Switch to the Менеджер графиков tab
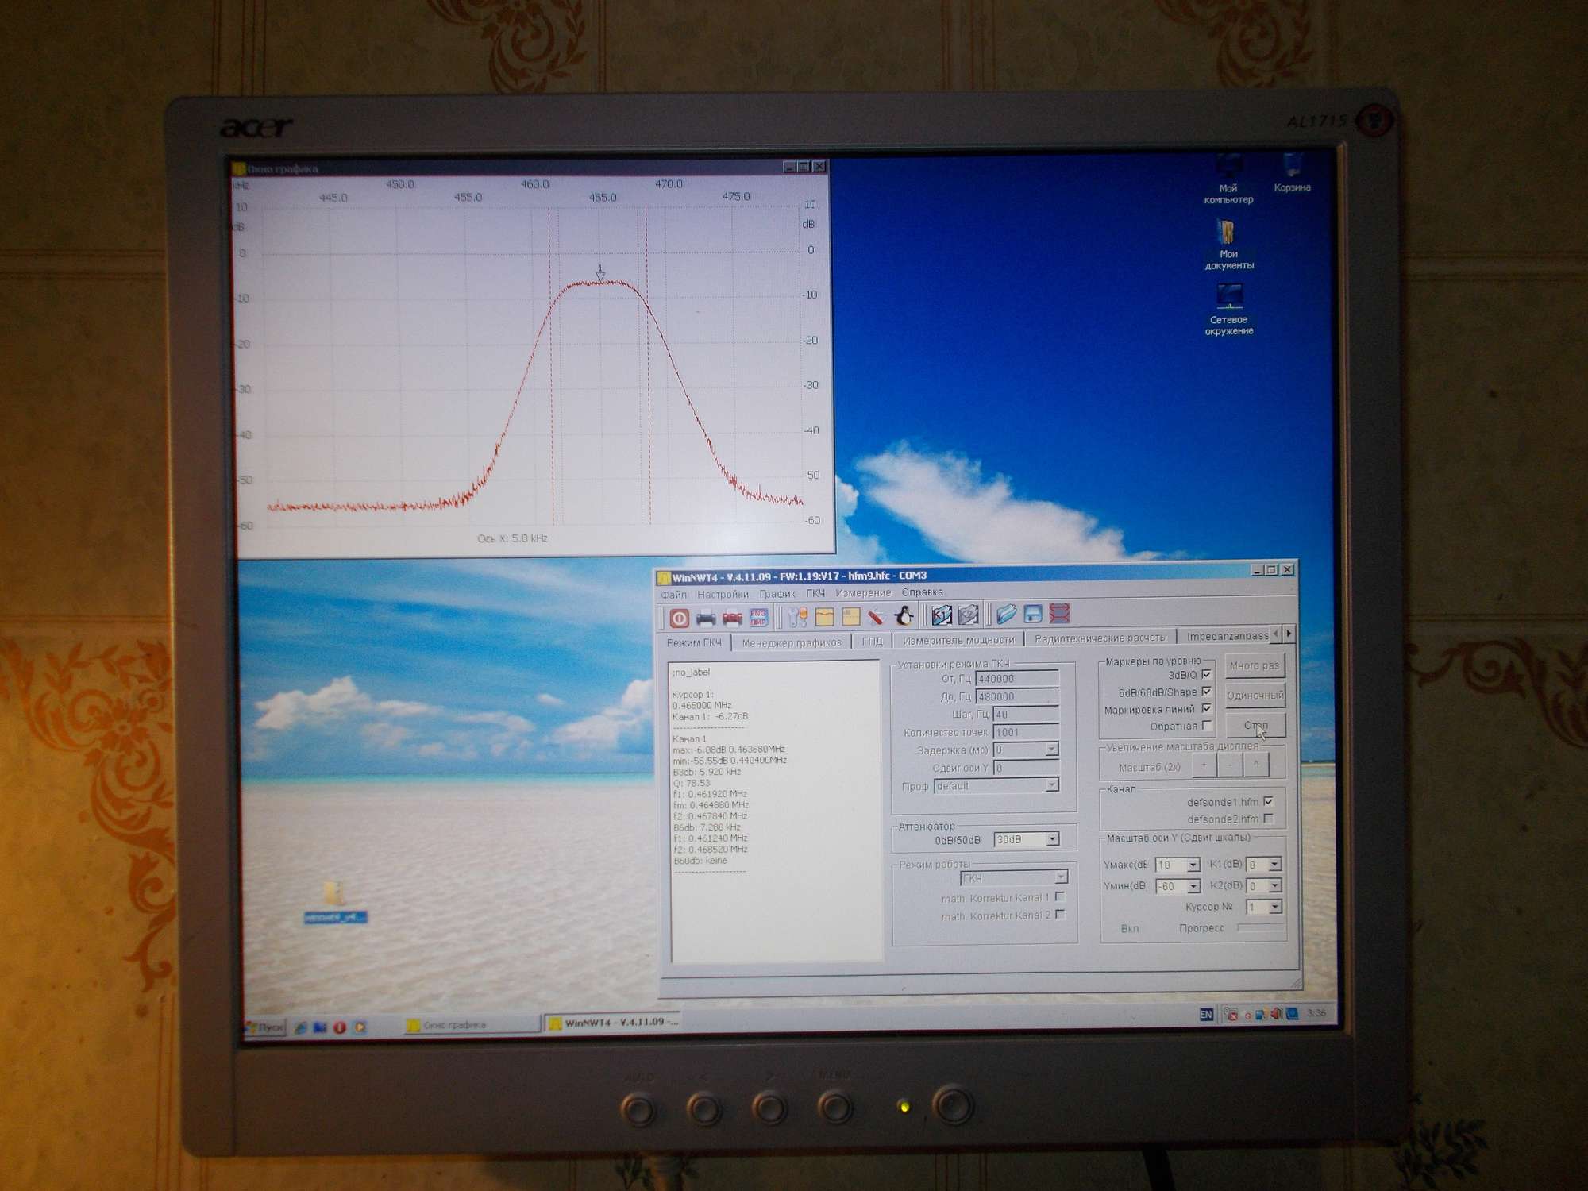1588x1191 pixels. point(791,642)
